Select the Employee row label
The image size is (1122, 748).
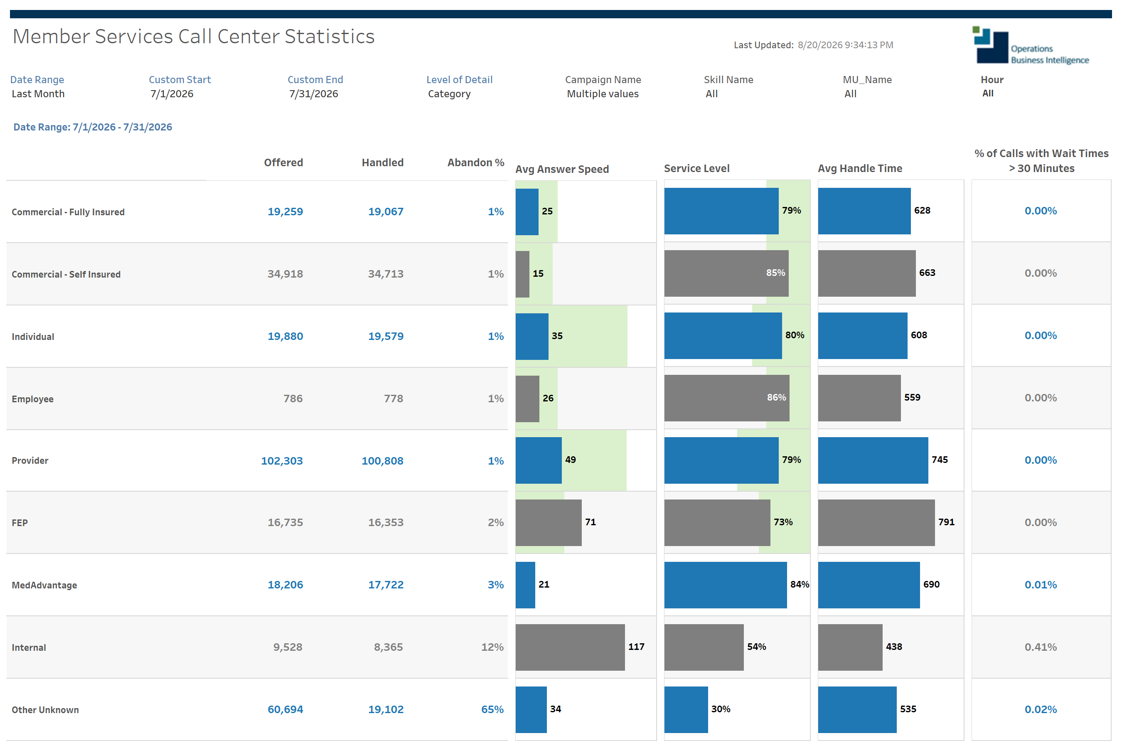click(32, 399)
